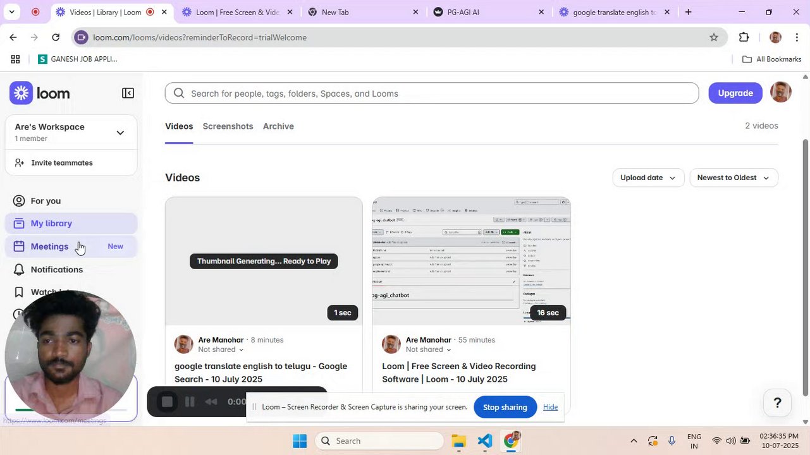Screen dimensions: 810x455
Task: Bookmark this page with star icon
Action: 714,37
